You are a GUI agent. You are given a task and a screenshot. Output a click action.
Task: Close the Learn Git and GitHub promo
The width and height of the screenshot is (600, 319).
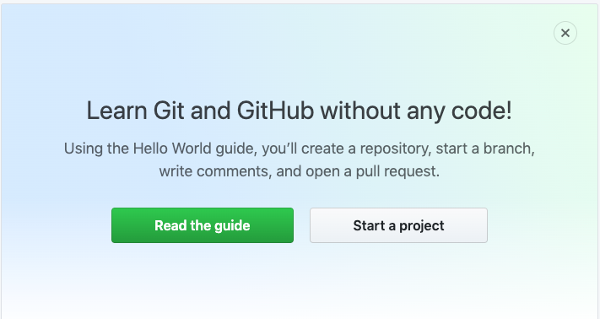tap(565, 33)
